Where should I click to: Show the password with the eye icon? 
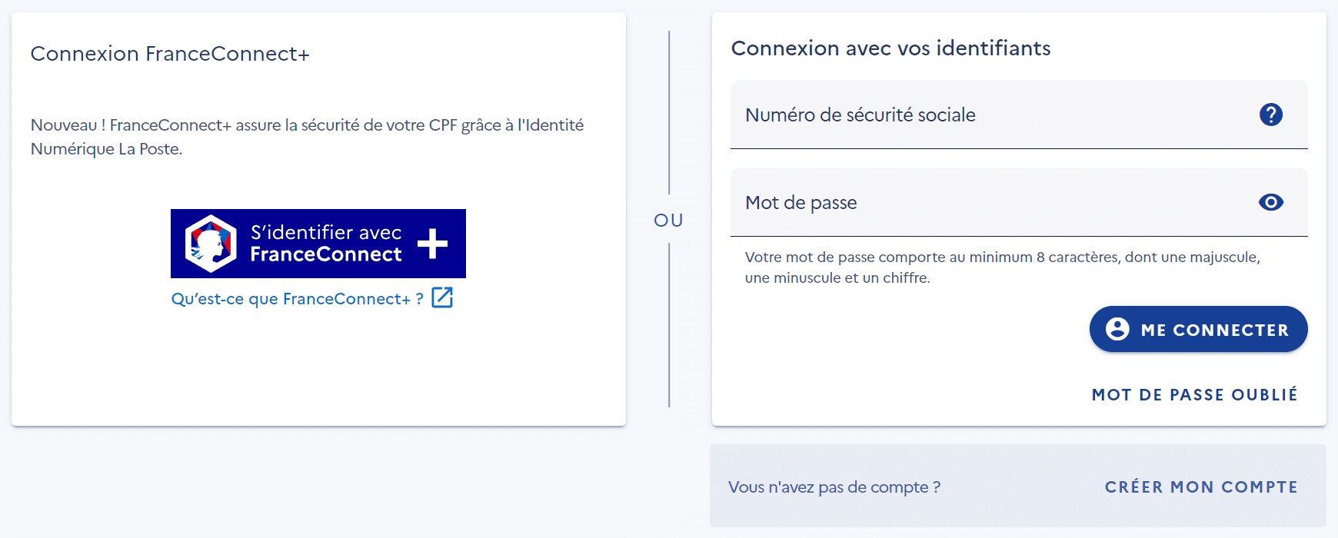click(x=1270, y=202)
